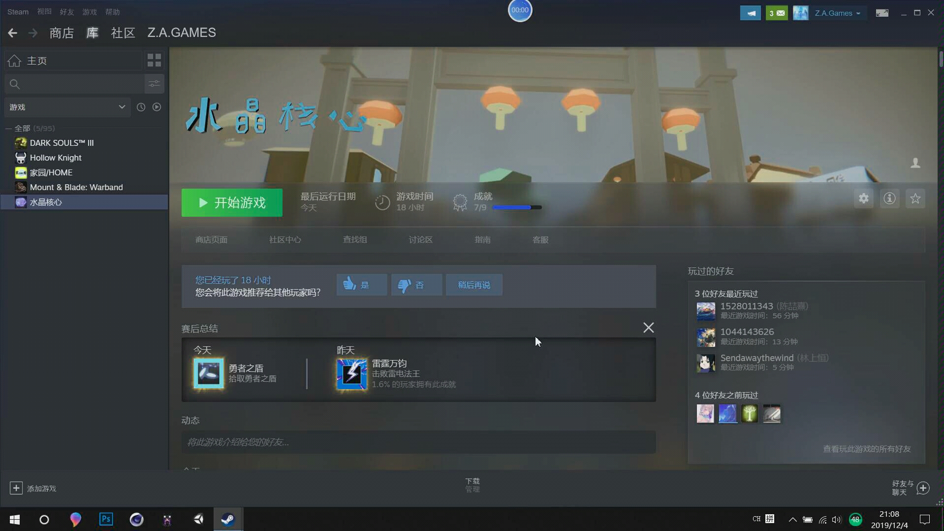Collapse the 全部 (5/95) games list
This screenshot has width=944, height=531.
(8, 128)
